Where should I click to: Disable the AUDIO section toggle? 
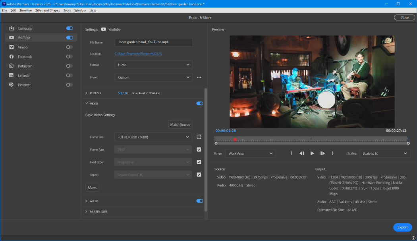[200, 201]
